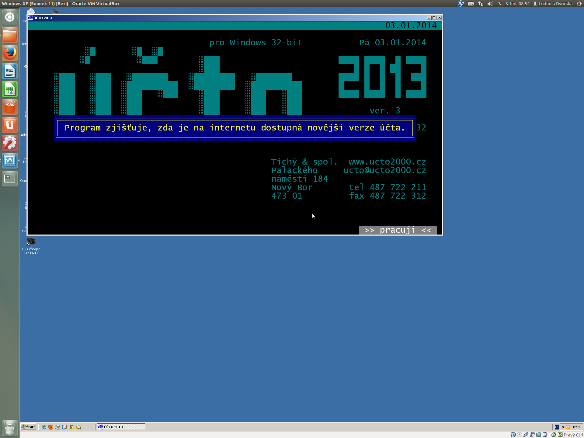Maximize the ÚČTO 2013 window
584x438 pixels.
(434, 18)
